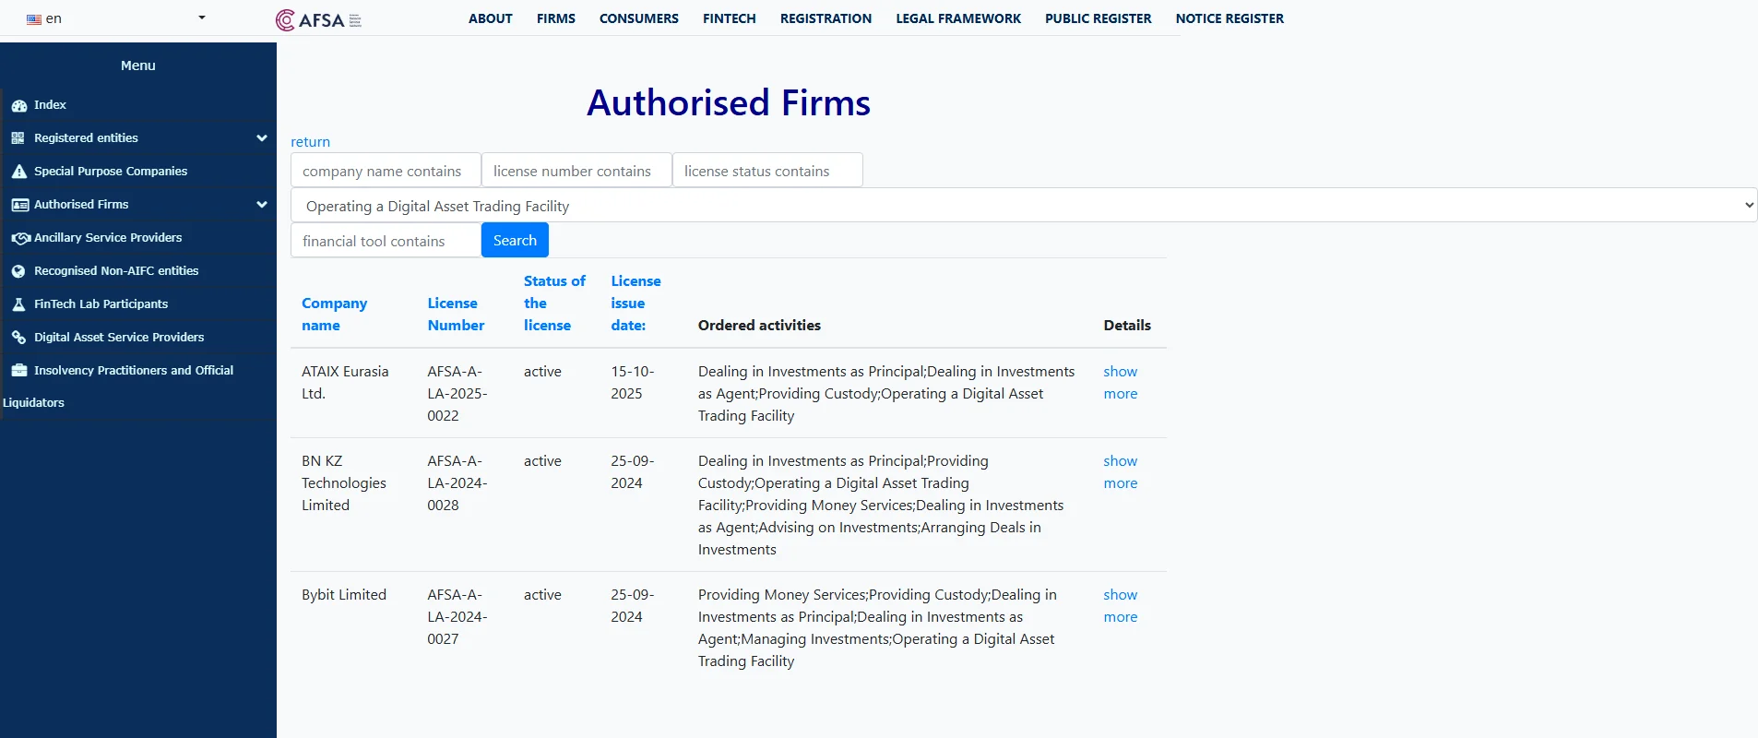Open the FIRMS menu
Viewport: 1758px width, 738px height.
(556, 18)
